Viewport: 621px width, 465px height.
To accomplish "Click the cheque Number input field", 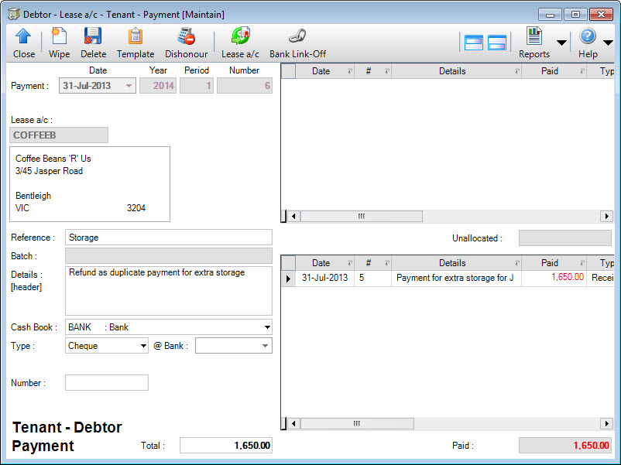I will click(107, 383).
